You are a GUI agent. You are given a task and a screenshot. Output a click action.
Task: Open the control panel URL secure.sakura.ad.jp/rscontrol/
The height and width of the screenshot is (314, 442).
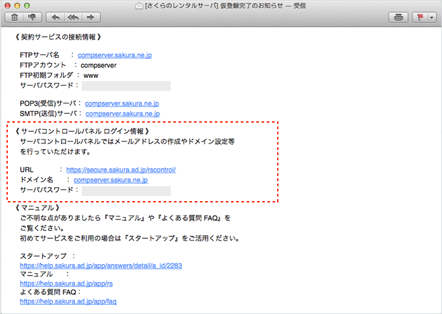point(121,170)
